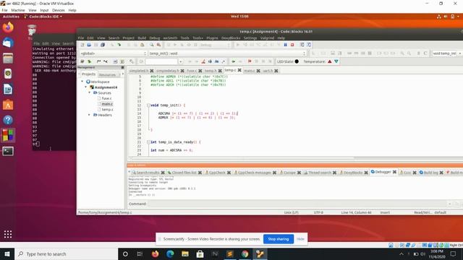Select main.c in the project tree

point(107,104)
